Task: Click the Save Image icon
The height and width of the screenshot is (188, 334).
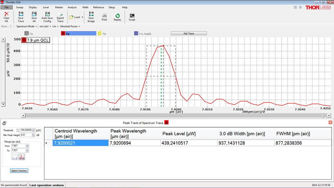Action: (91, 14)
